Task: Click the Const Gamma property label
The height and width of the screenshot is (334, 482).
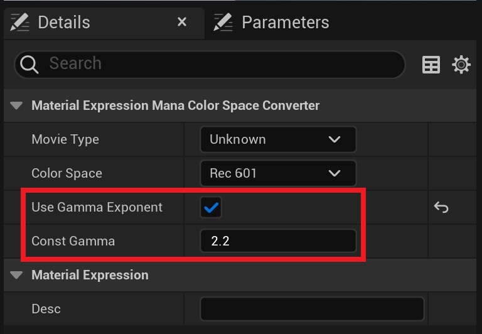Action: [73, 241]
